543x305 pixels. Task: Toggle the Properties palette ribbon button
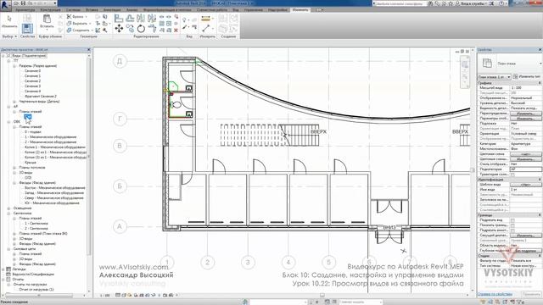pos(27,28)
